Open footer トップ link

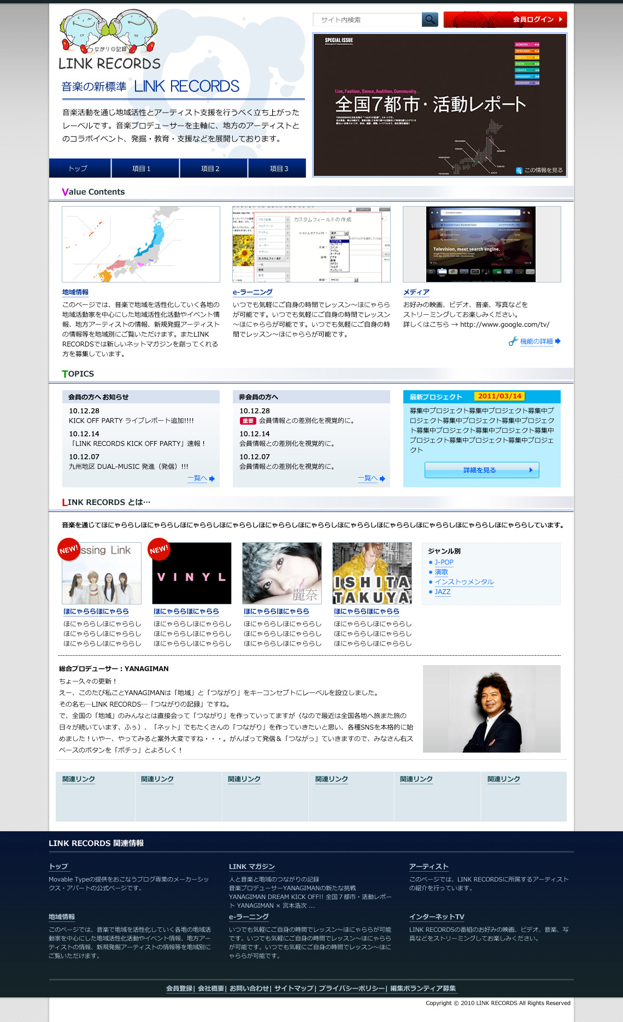(x=58, y=867)
